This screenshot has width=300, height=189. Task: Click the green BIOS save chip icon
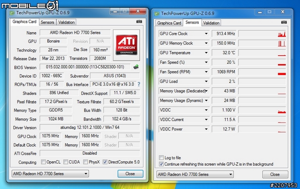[x=136, y=67]
